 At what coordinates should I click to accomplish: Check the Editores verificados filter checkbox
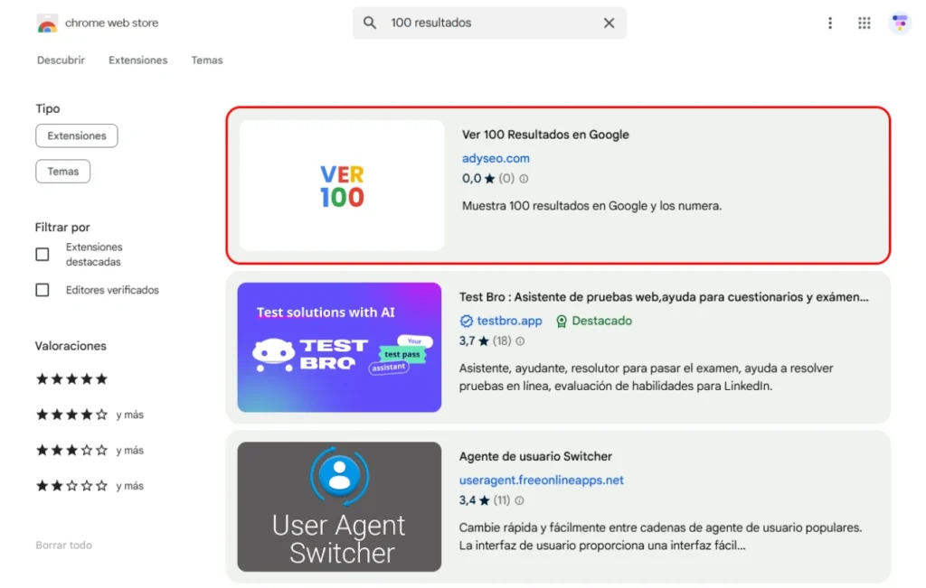tap(43, 290)
